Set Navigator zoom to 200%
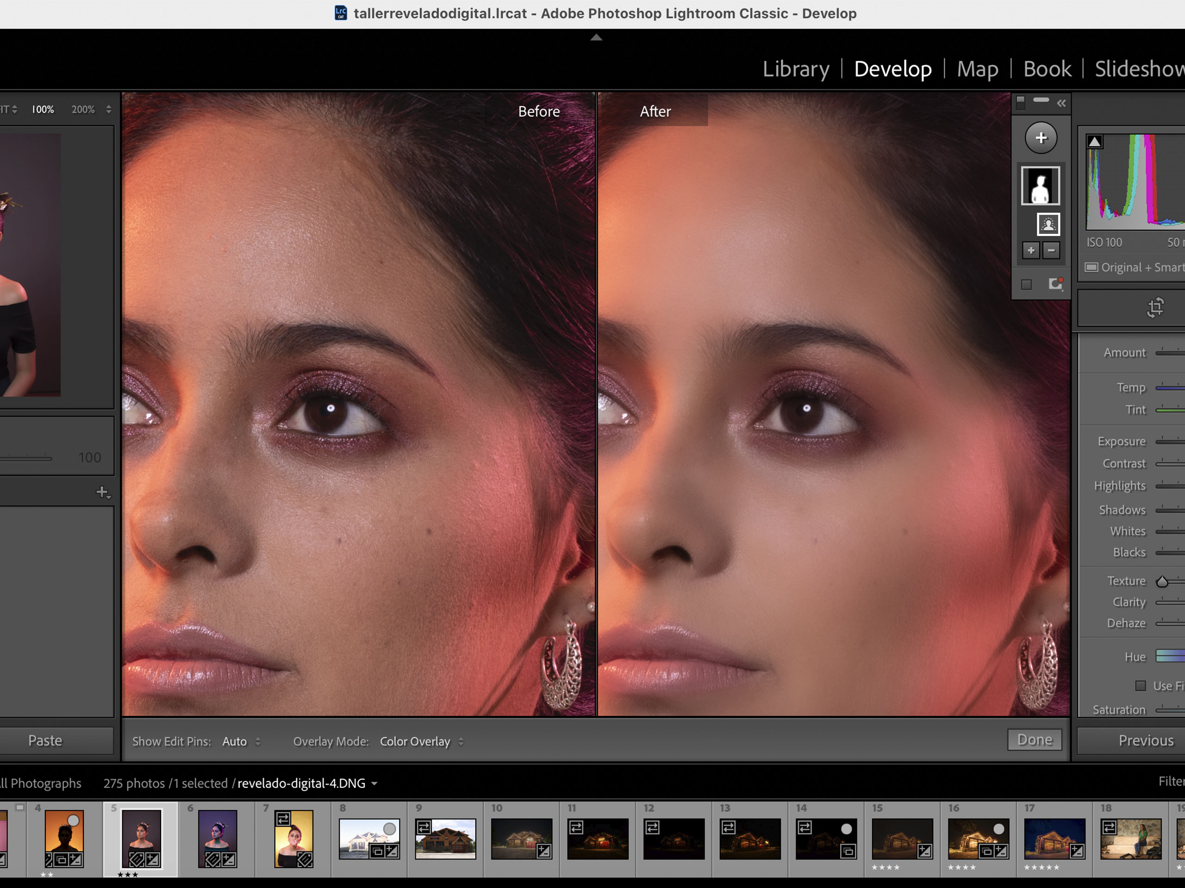Screen dimensions: 1185x888 (83, 109)
